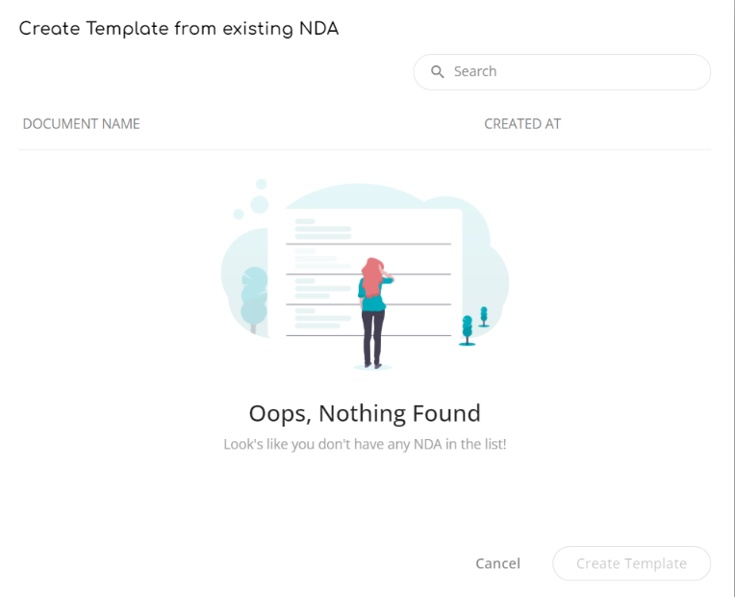This screenshot has height=597, width=735.
Task: Click the red-haired woman illustration
Action: tap(372, 308)
